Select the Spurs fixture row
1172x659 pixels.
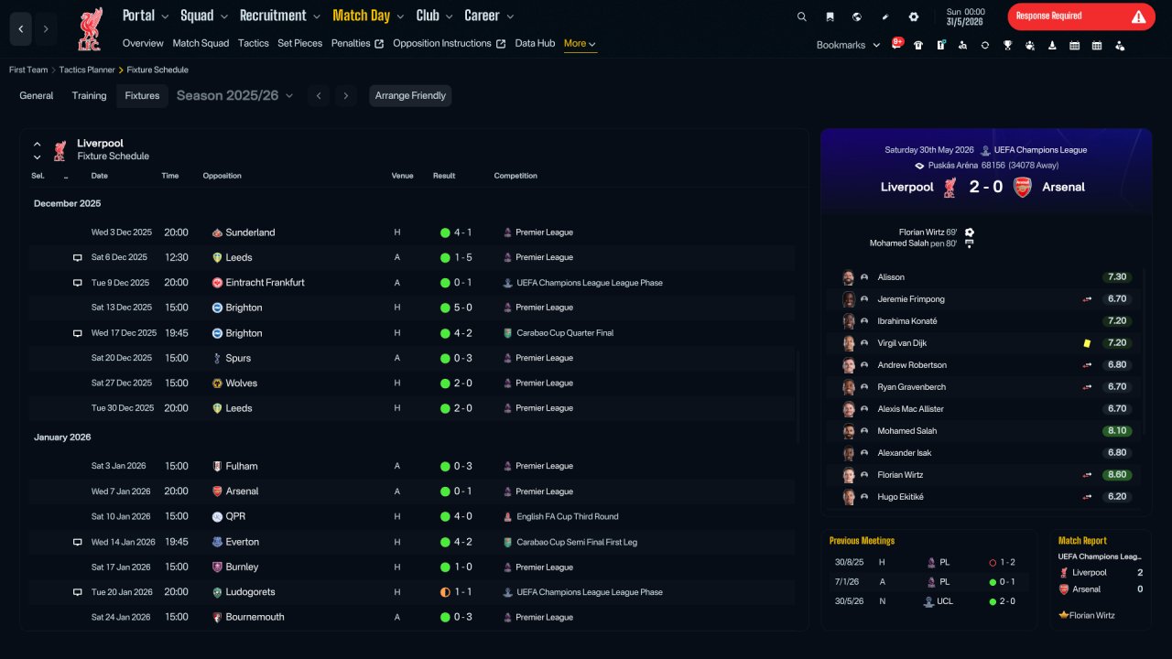pos(412,358)
